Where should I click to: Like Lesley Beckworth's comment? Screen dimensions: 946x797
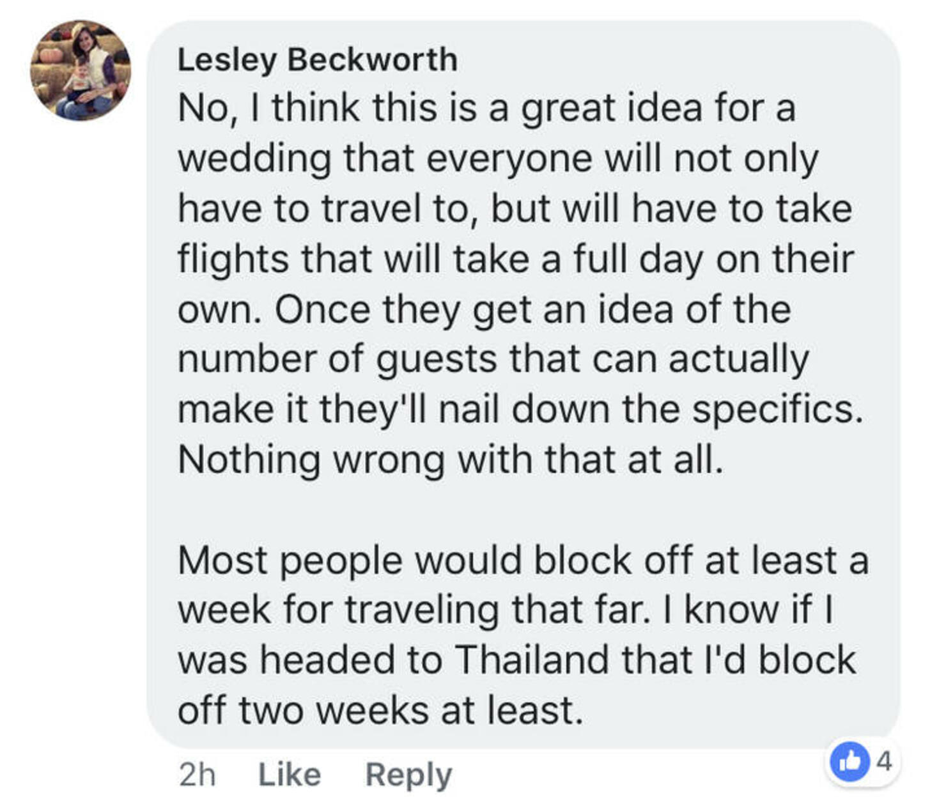tap(290, 775)
